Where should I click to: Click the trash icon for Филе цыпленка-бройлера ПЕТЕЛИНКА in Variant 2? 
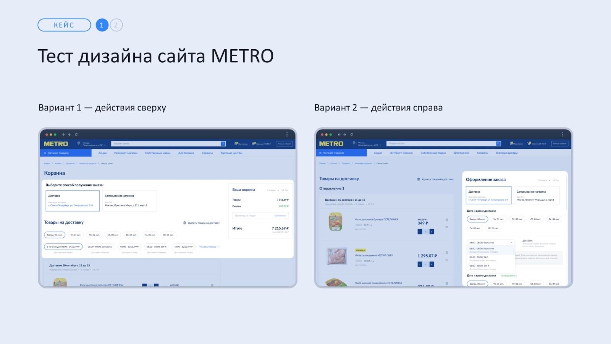447,220
